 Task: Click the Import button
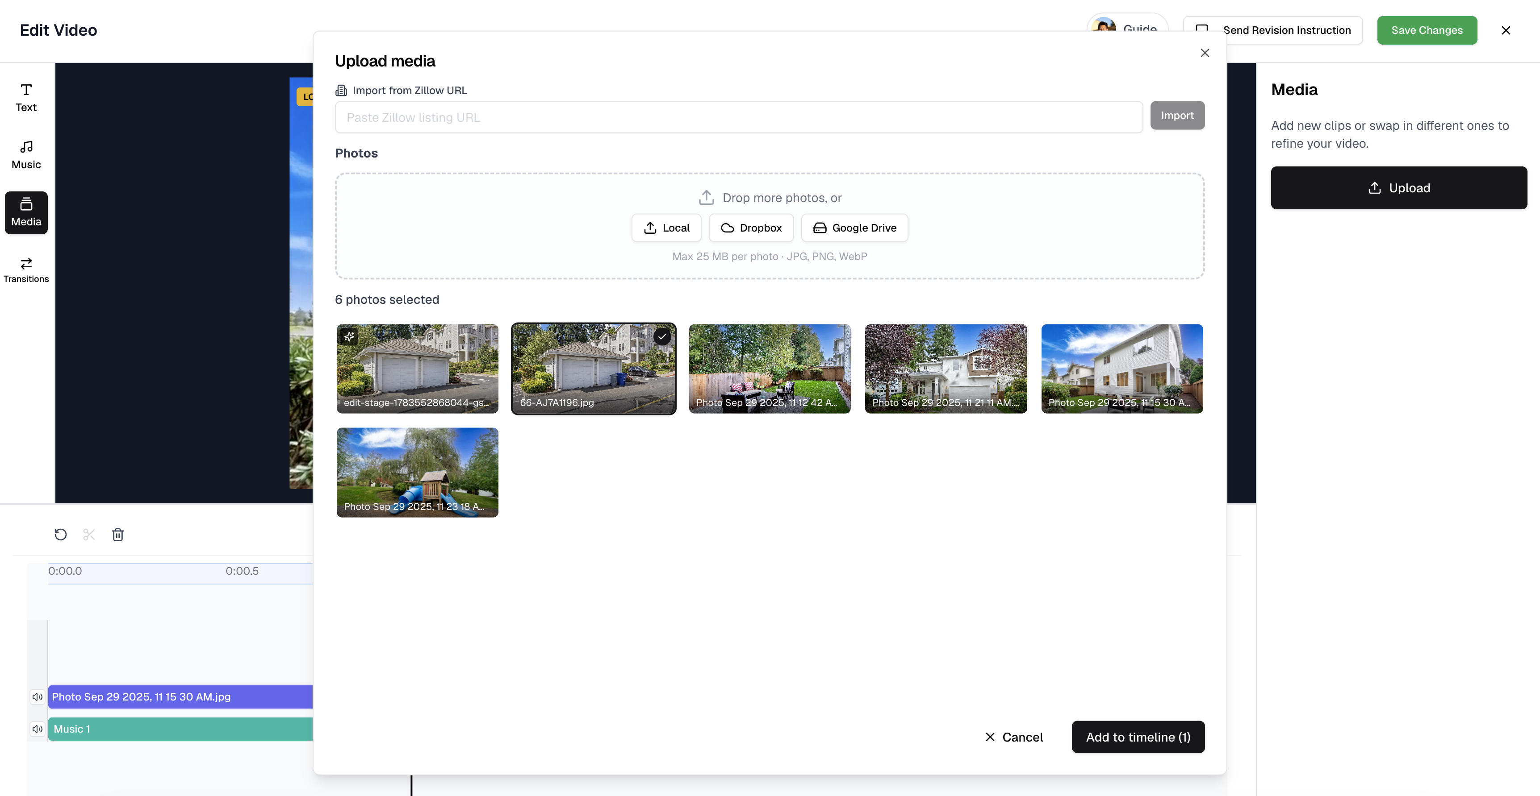point(1177,116)
